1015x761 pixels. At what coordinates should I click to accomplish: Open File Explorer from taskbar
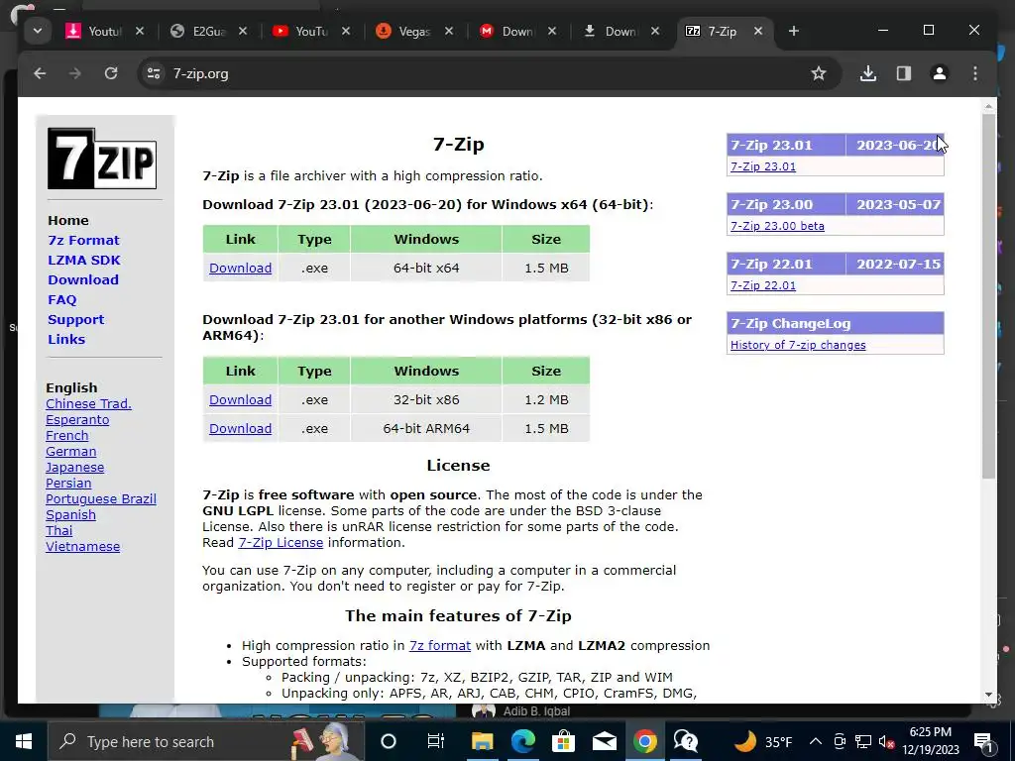coord(483,741)
